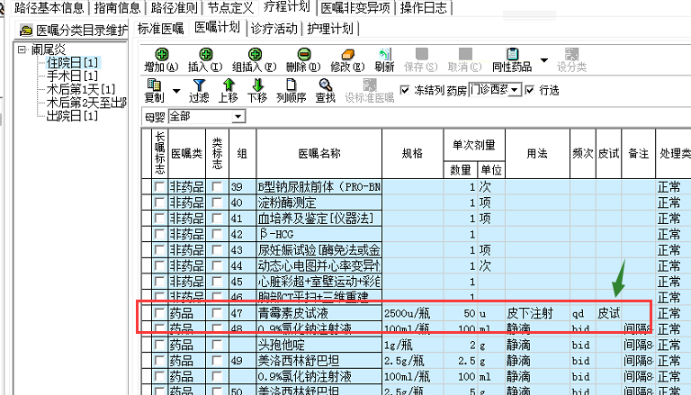
Task: Check 类标志 box for 头孢他啶 row
Action: tap(217, 345)
